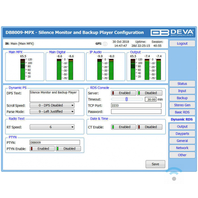Go to the Stereo Gen tab

tap(182, 105)
